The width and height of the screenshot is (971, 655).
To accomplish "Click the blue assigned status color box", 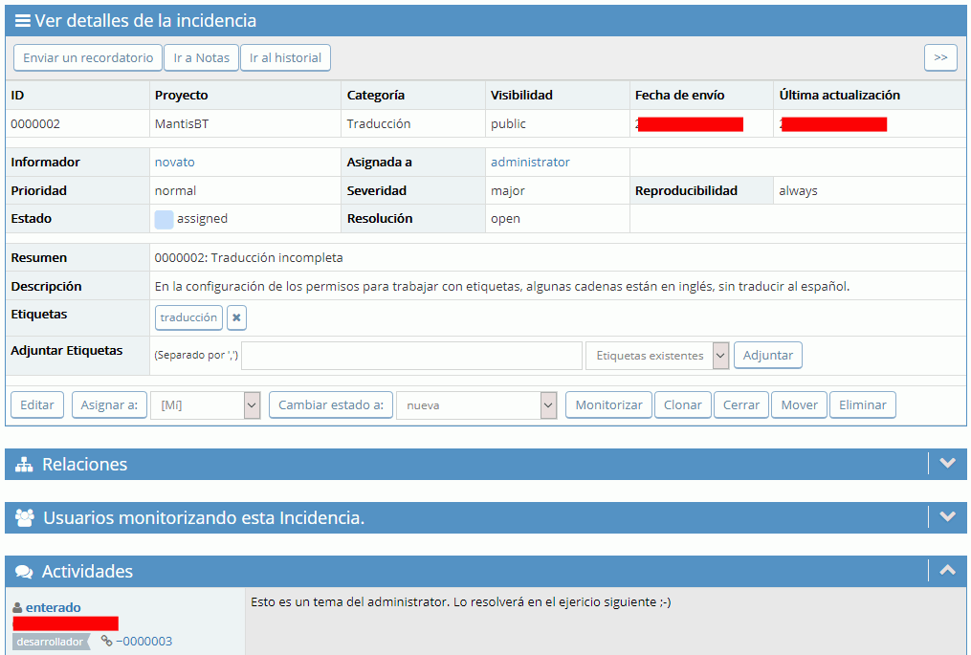I will click(x=164, y=219).
